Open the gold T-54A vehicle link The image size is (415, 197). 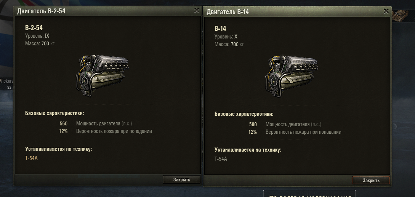click(x=32, y=159)
